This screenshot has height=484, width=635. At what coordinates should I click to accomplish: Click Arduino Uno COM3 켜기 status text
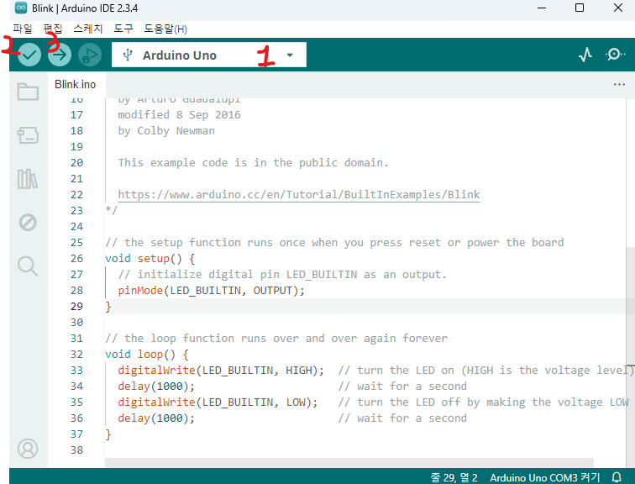(545, 477)
